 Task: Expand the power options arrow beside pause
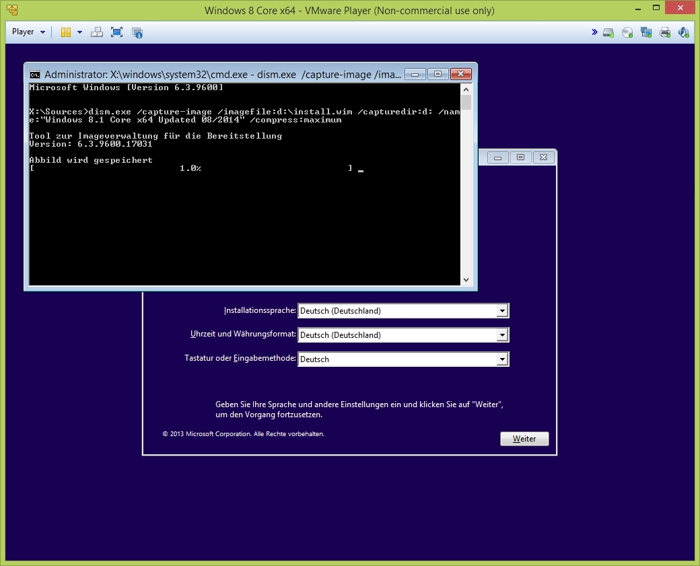79,32
